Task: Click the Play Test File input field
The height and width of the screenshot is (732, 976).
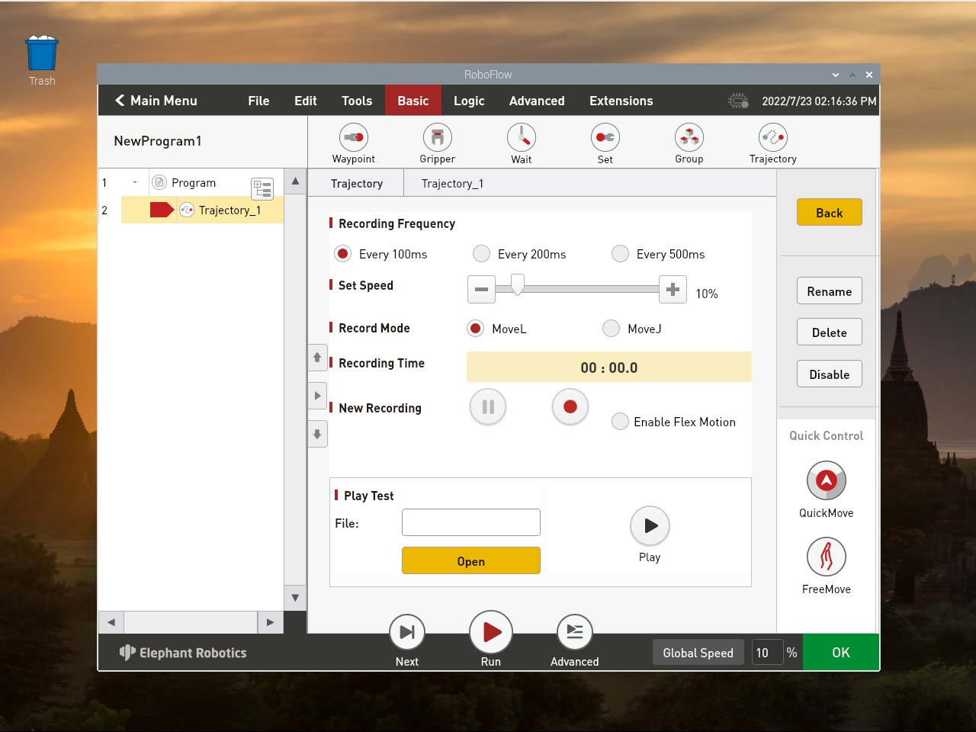Action: pyautogui.click(x=470, y=523)
